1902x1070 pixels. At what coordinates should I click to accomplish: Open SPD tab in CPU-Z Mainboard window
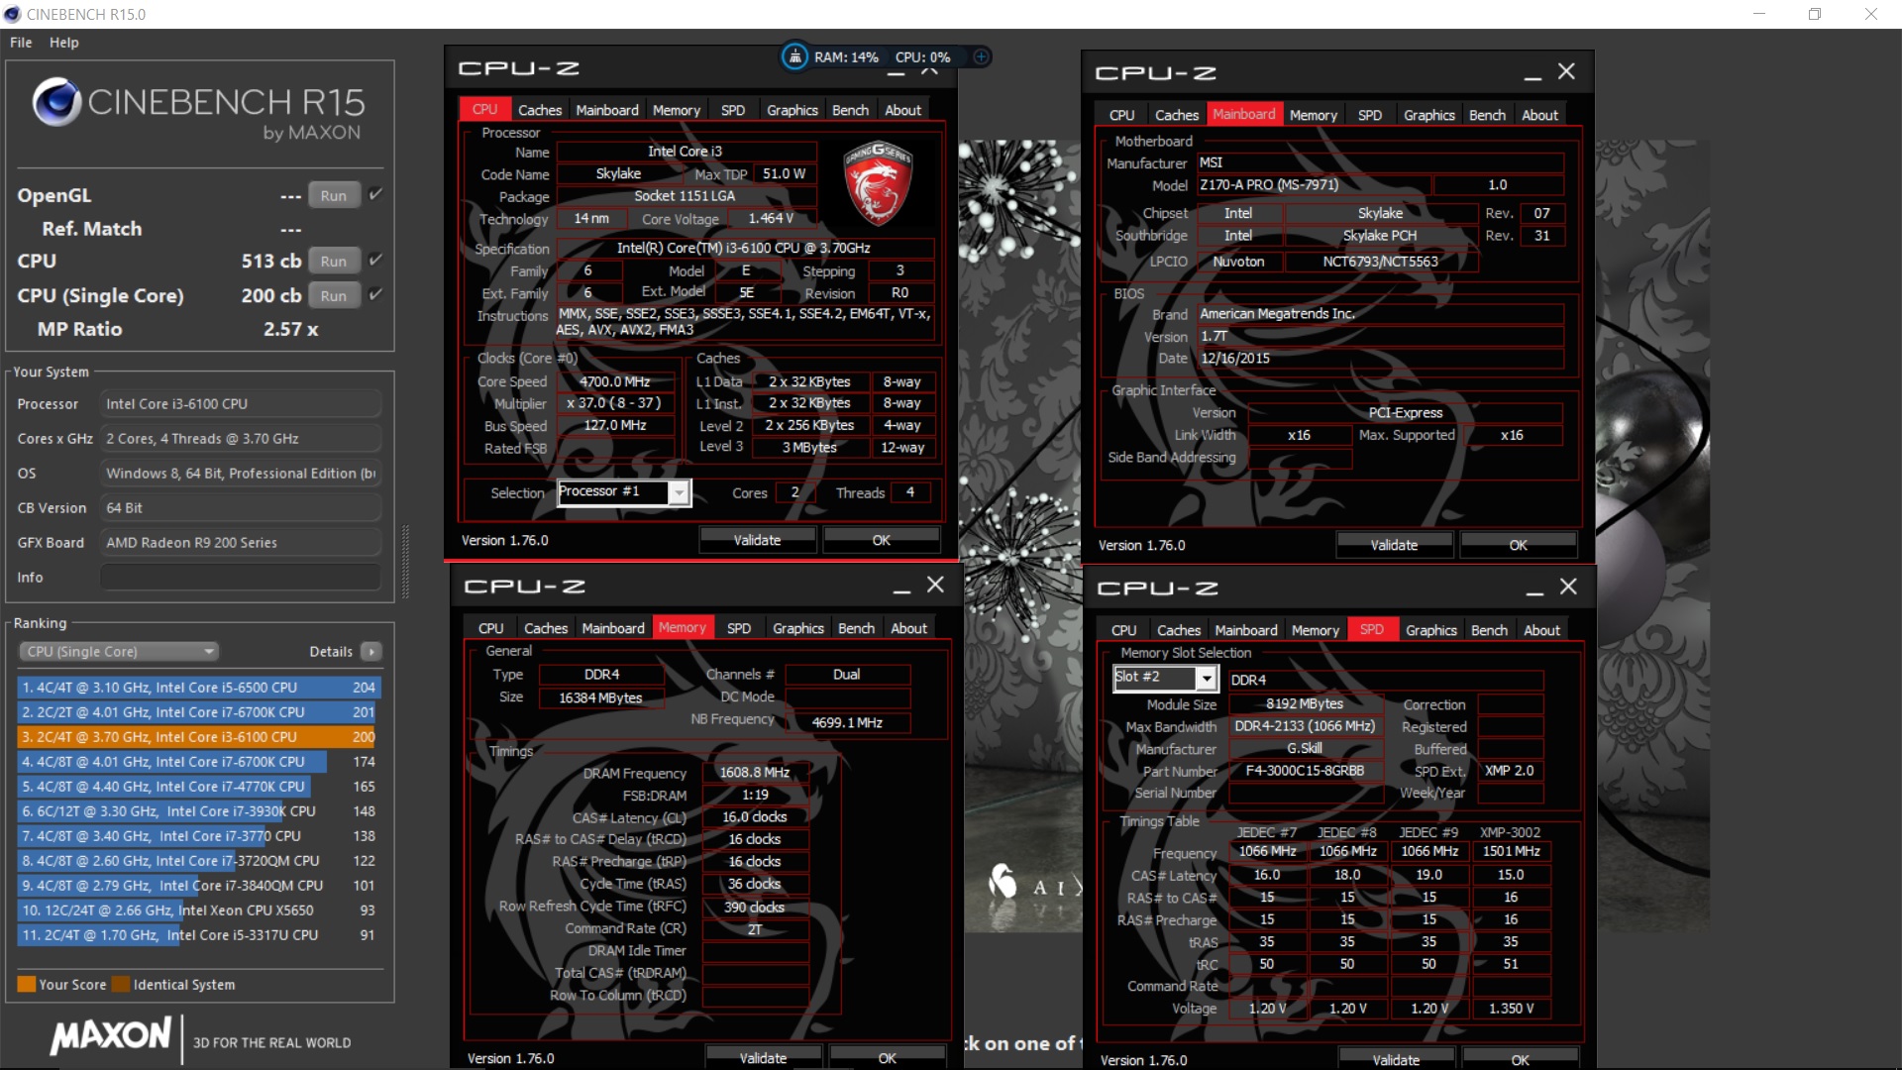click(x=1370, y=115)
